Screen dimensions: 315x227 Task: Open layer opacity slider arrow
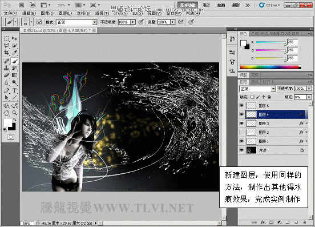(x=309, y=89)
